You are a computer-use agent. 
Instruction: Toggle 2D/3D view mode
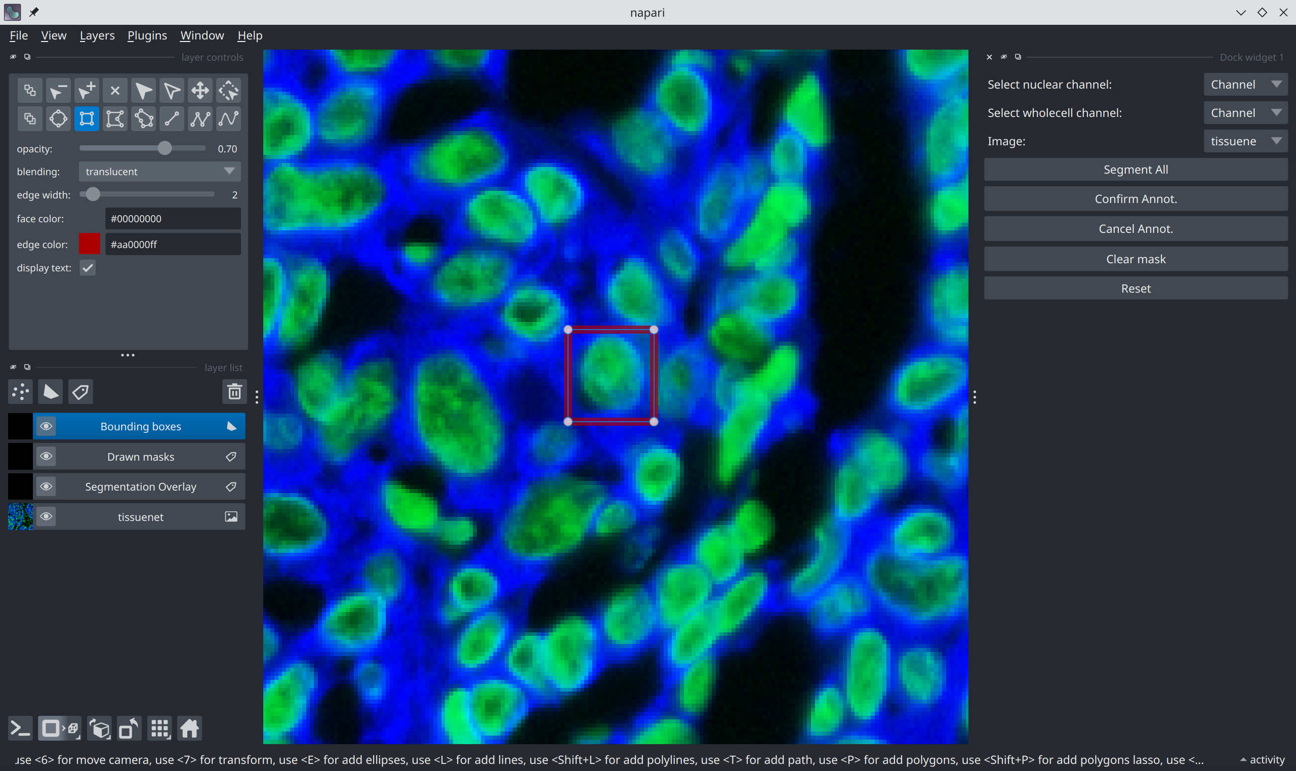(60, 728)
